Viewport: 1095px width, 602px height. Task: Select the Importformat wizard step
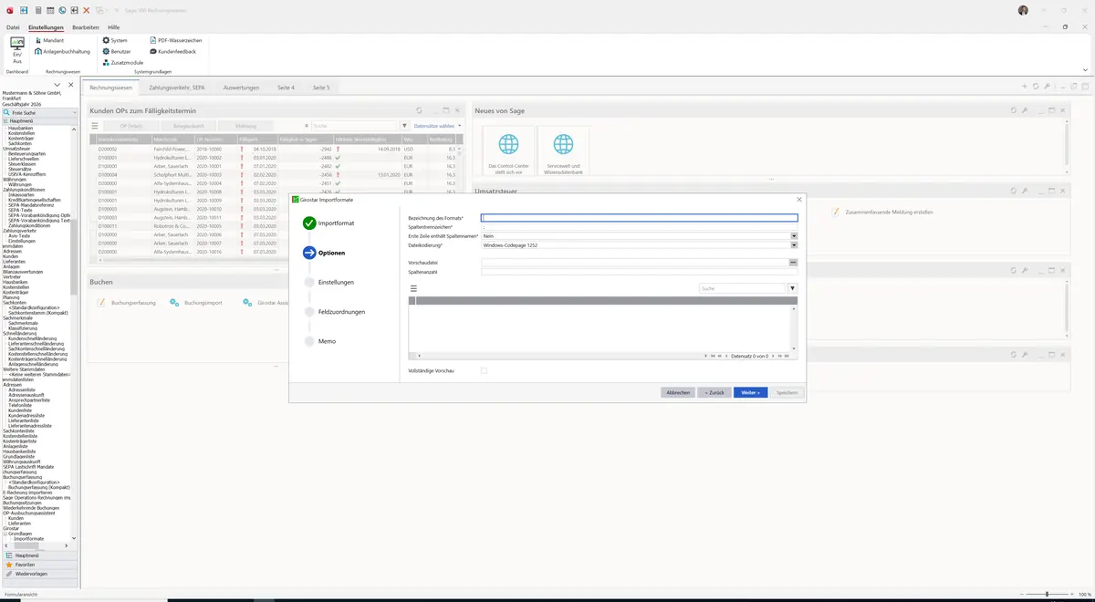tap(329, 223)
